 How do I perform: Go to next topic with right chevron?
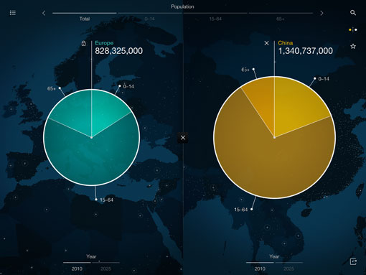[322, 13]
